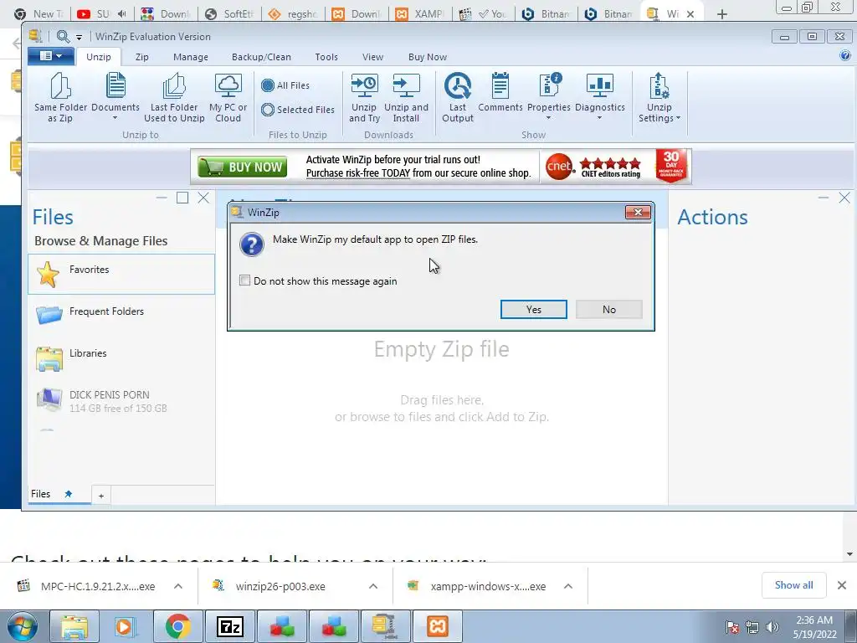857x643 pixels.
Task: Click media player taskbar icon
Action: coord(126,626)
